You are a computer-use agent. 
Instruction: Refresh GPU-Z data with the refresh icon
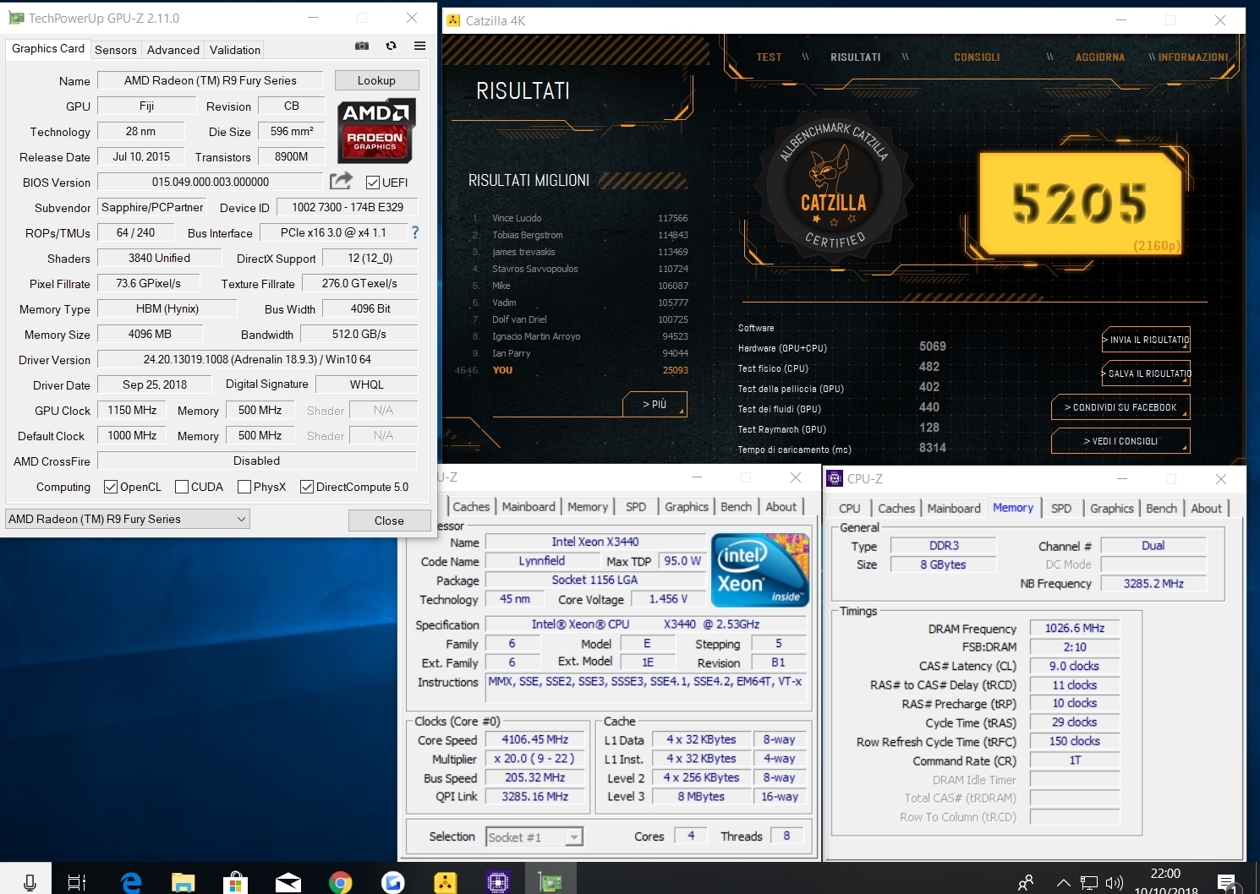(x=391, y=46)
